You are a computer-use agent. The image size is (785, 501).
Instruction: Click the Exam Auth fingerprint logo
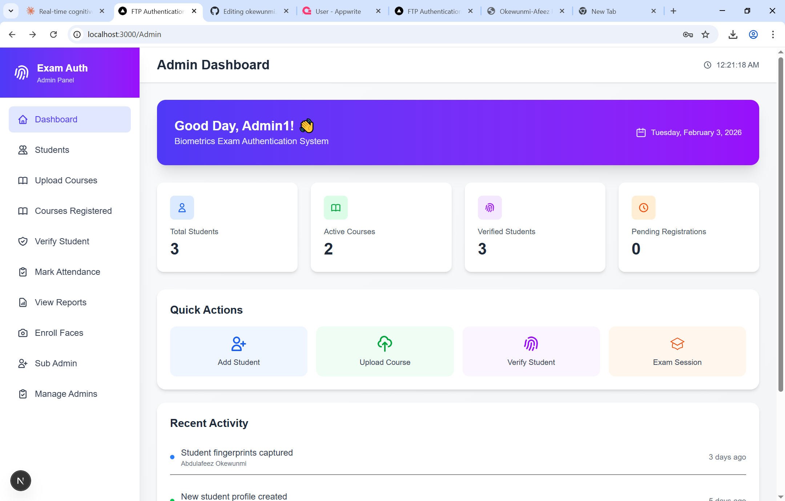click(21, 73)
